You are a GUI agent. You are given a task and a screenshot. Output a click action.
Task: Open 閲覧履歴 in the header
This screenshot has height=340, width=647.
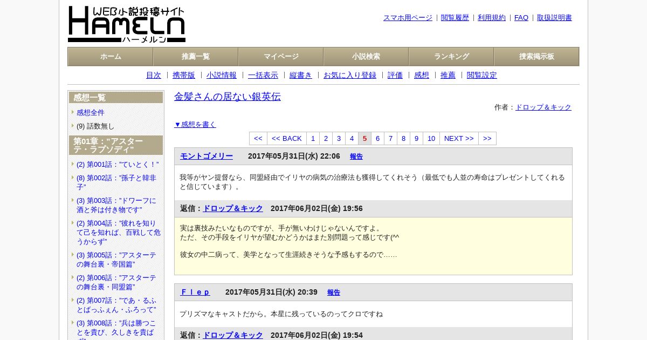click(455, 17)
